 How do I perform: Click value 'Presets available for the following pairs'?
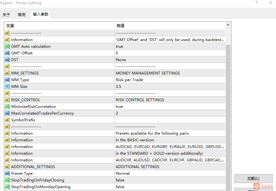tap(152, 133)
